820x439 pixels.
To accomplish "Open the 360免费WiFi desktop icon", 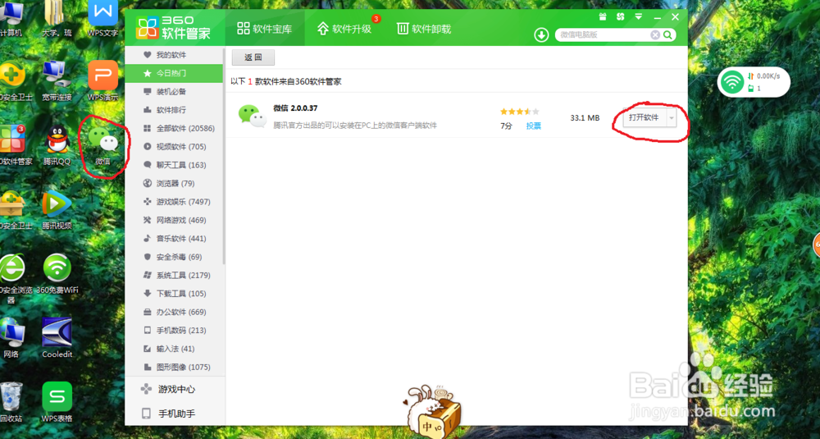I will pyautogui.click(x=57, y=273).
